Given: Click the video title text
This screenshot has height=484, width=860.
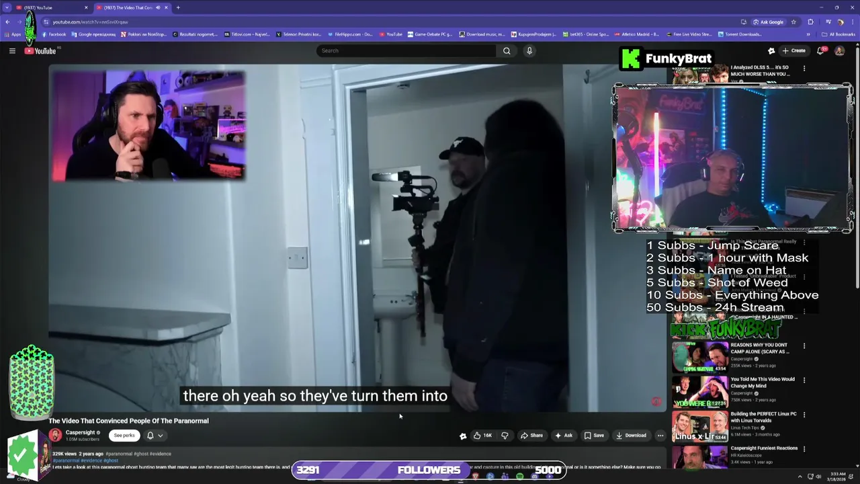Looking at the screenshot, I should point(128,421).
